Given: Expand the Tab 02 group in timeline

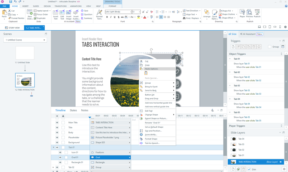Looking at the screenshot, I should pyautogui.click(x=53, y=167).
